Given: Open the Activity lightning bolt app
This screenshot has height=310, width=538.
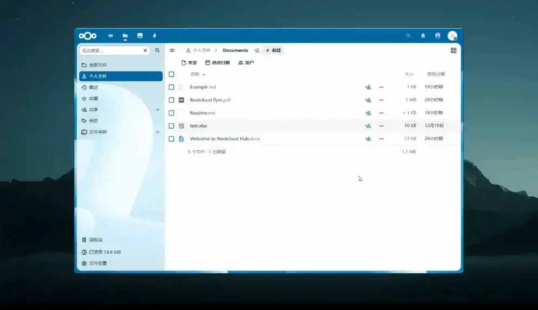Looking at the screenshot, I should coord(155,36).
